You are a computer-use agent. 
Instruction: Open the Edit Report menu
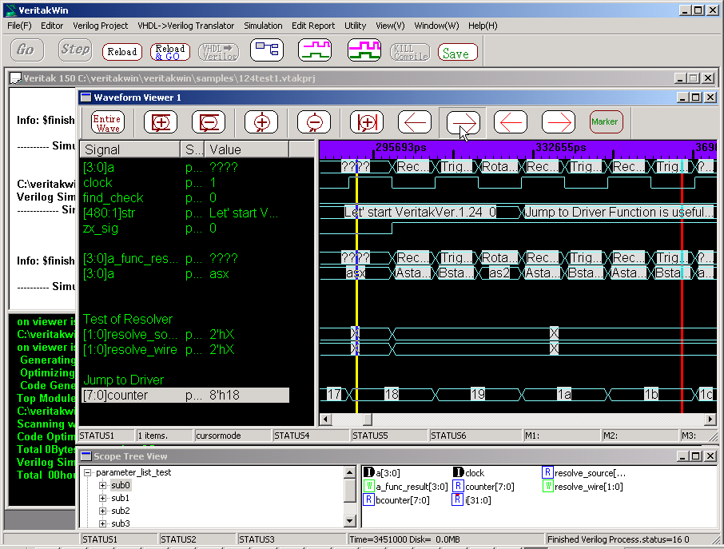coord(313,26)
